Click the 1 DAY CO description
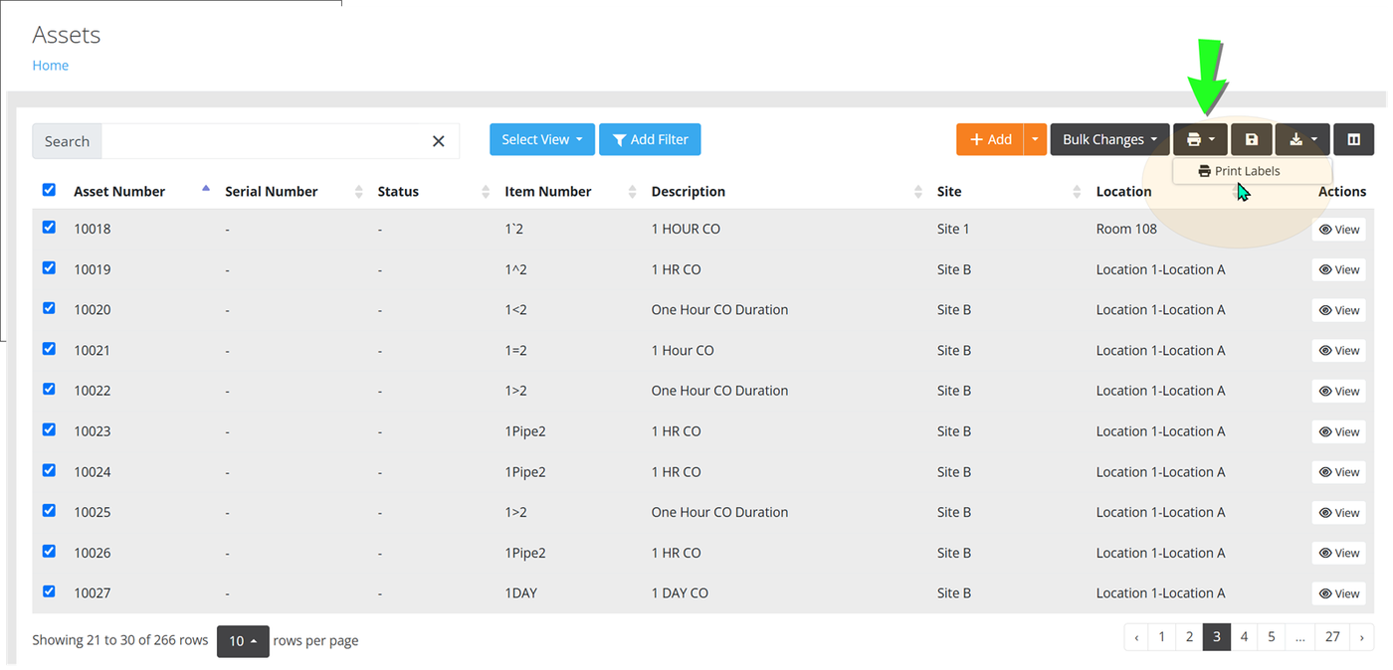 click(x=680, y=593)
